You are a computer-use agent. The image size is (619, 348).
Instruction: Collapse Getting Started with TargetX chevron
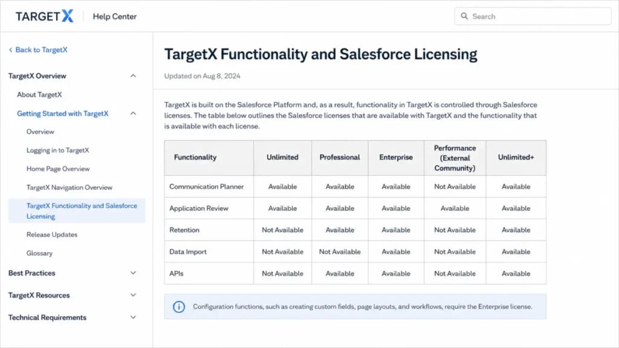[133, 114]
